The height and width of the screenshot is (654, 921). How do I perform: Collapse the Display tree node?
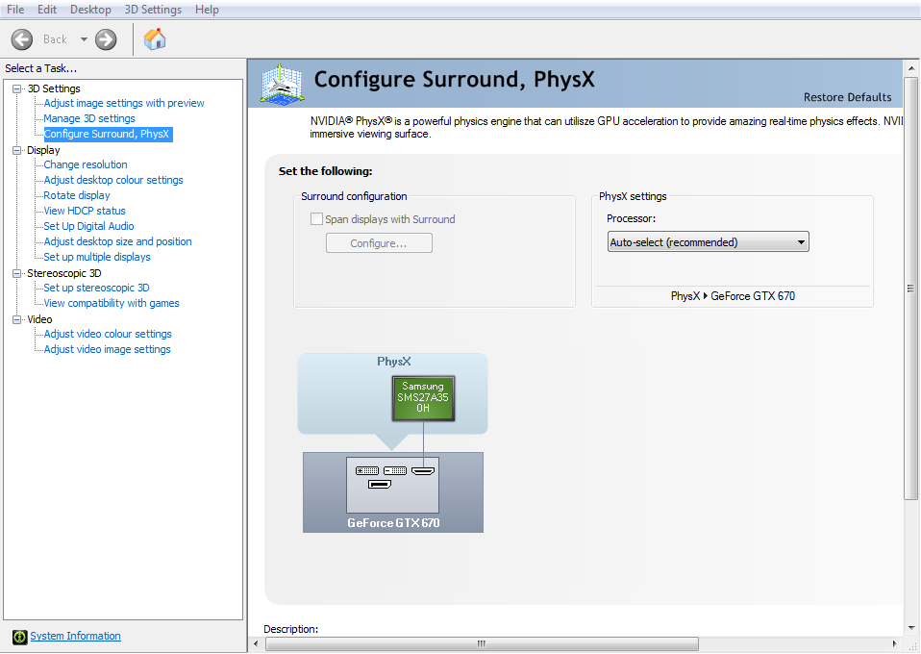[16, 150]
